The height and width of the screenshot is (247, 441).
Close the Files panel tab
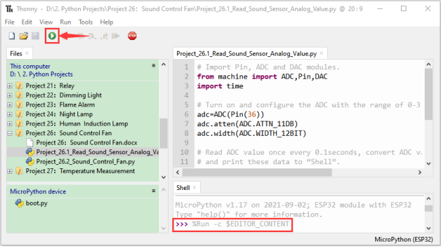point(27,53)
